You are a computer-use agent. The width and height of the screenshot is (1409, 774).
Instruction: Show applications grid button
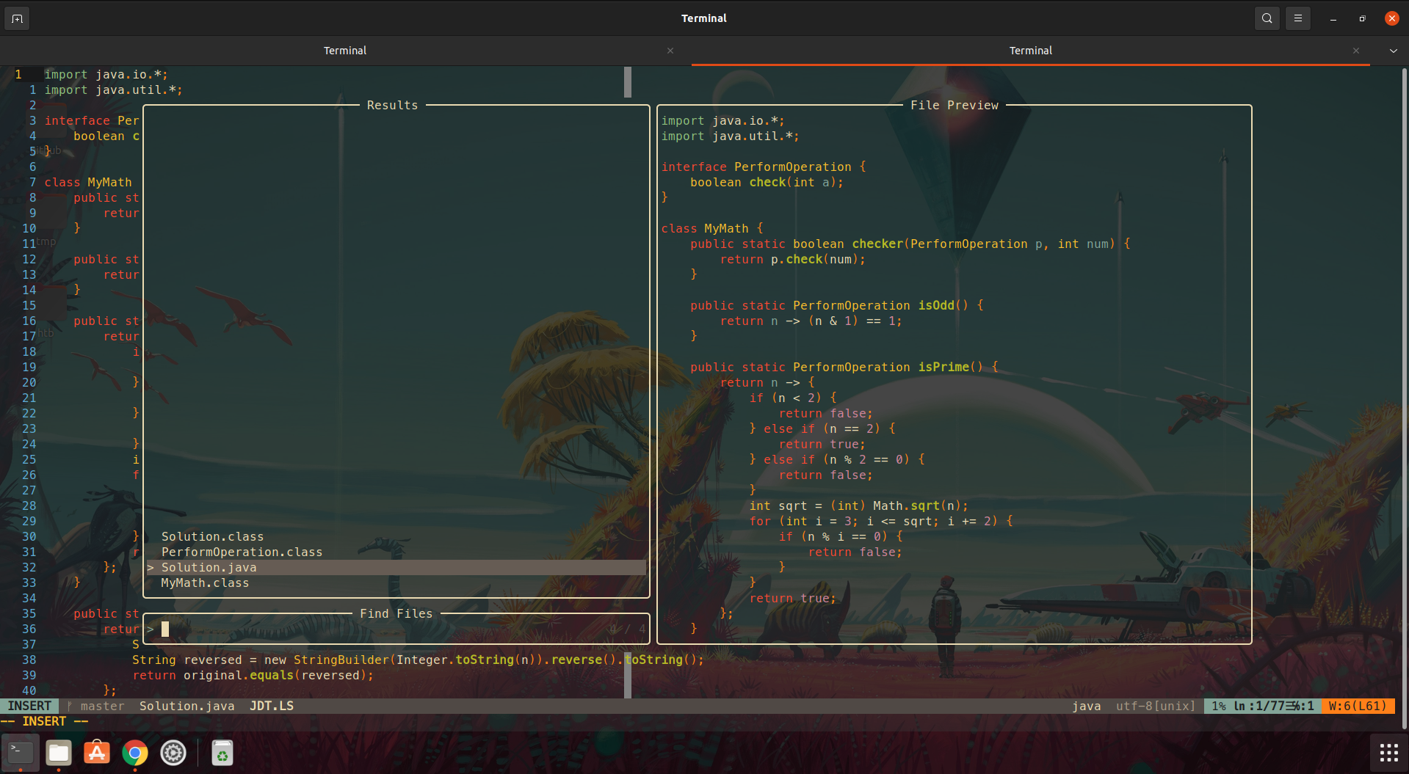1388,753
